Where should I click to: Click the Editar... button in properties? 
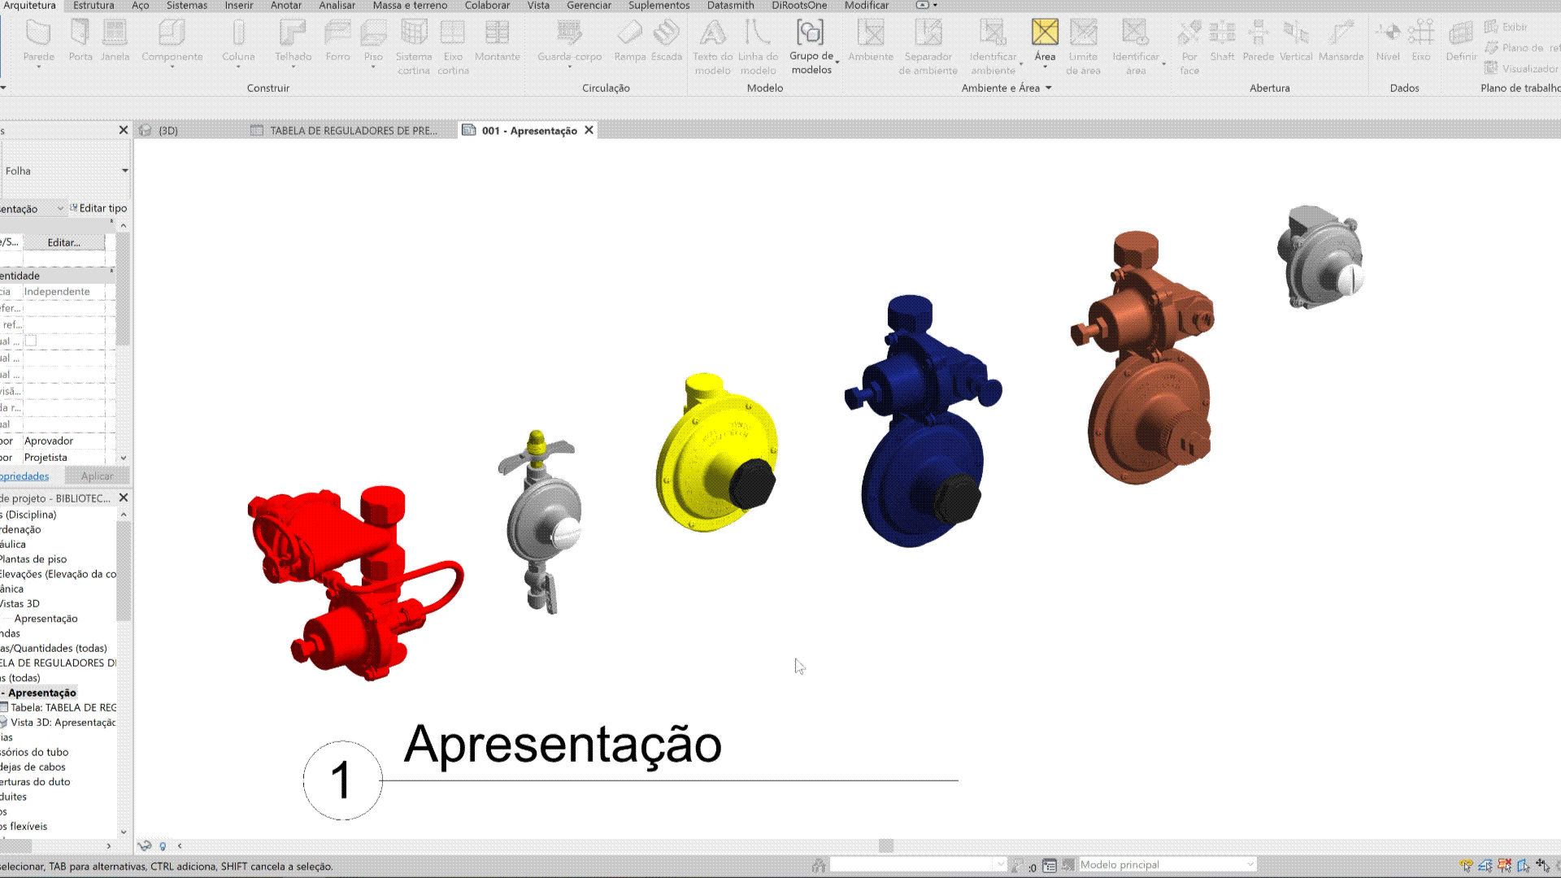point(63,242)
